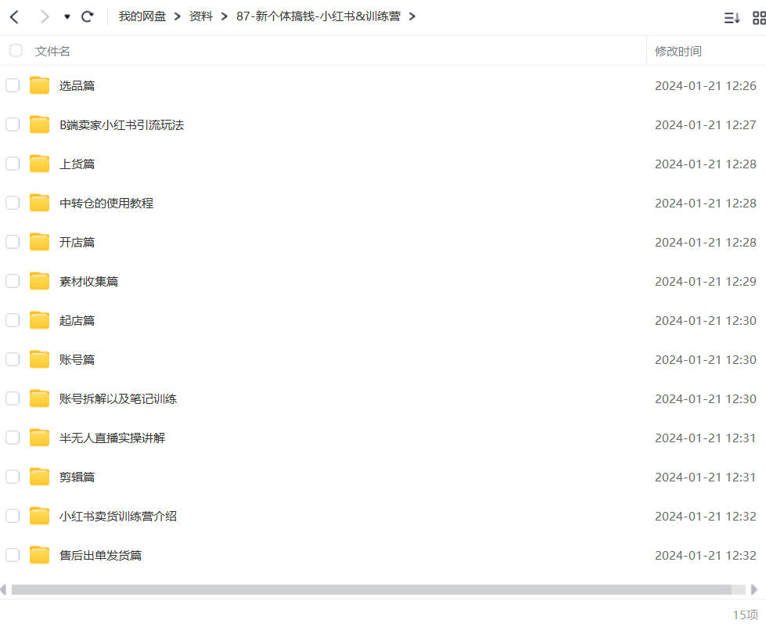Screen dimensions: 766x627
Task: Expand the chevron after 资料 breadcrumb
Action: pyautogui.click(x=225, y=17)
